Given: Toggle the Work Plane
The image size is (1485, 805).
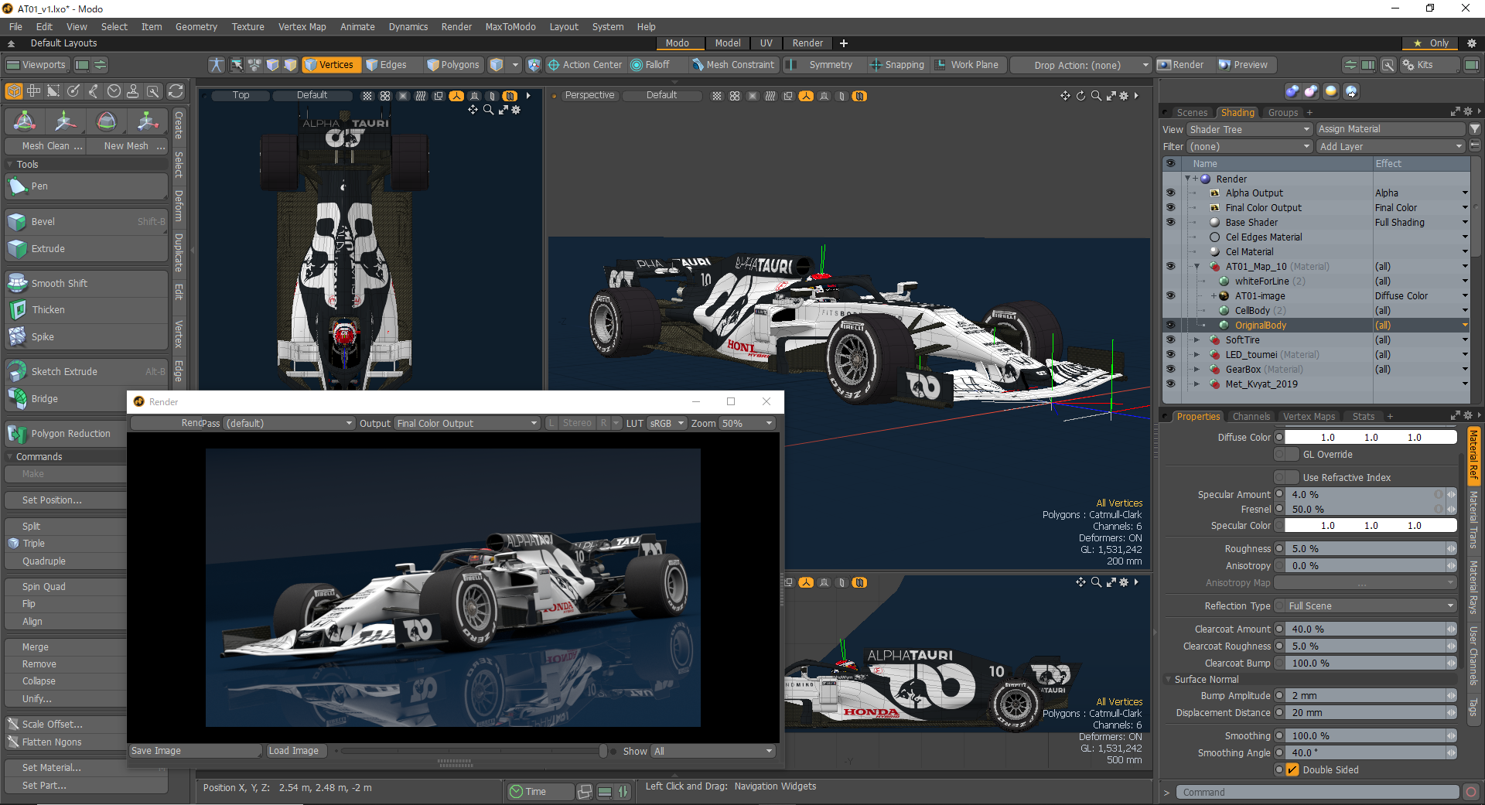Looking at the screenshot, I should (x=968, y=65).
